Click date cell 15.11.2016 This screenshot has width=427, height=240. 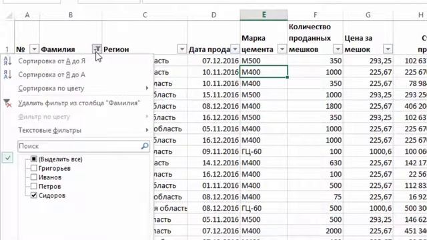click(213, 95)
